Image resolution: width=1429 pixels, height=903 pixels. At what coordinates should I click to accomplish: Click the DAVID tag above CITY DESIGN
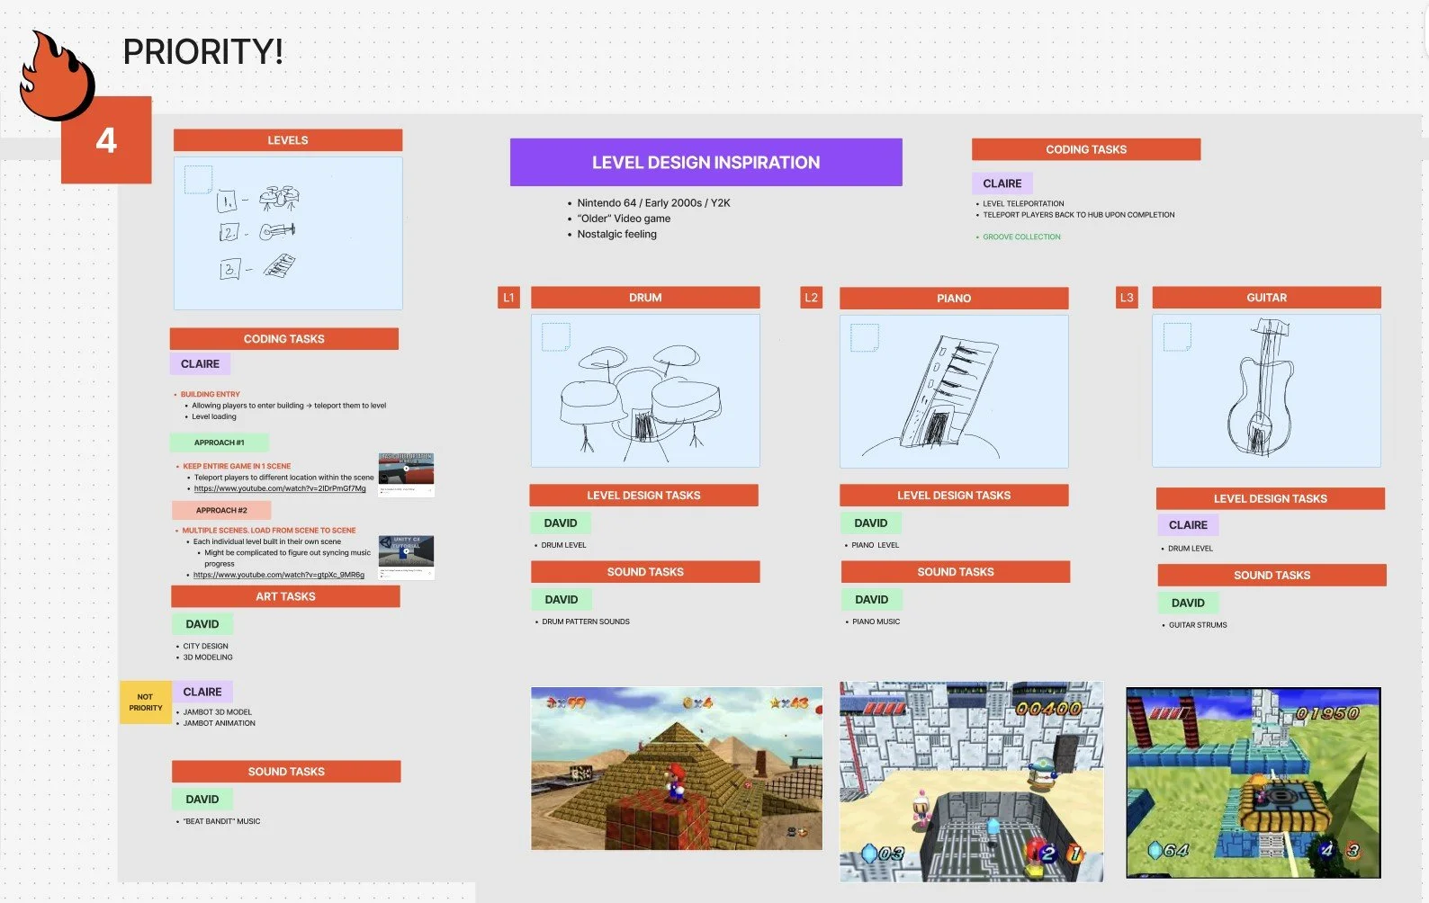(x=202, y=624)
